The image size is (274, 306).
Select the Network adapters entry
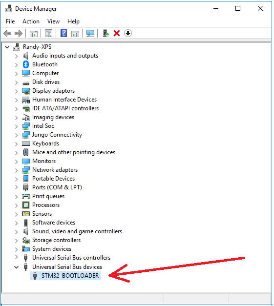click(55, 170)
